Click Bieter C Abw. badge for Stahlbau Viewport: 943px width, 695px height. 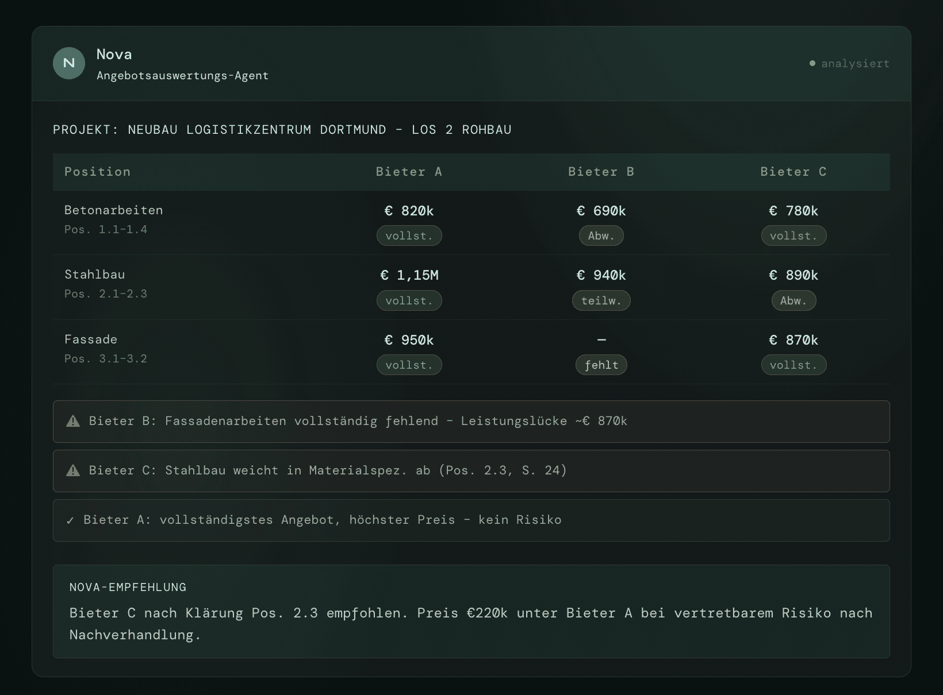[794, 300]
